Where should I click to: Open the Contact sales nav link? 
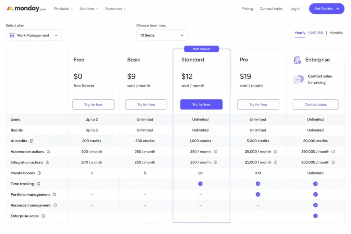pos(271,9)
